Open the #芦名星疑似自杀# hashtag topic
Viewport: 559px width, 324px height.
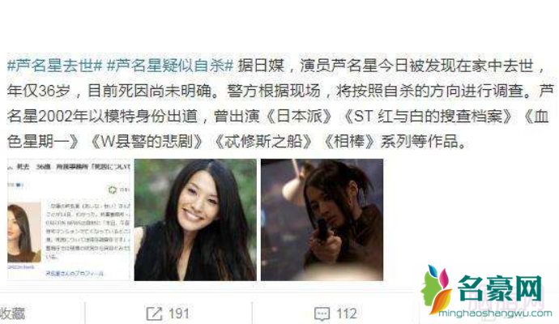(170, 66)
